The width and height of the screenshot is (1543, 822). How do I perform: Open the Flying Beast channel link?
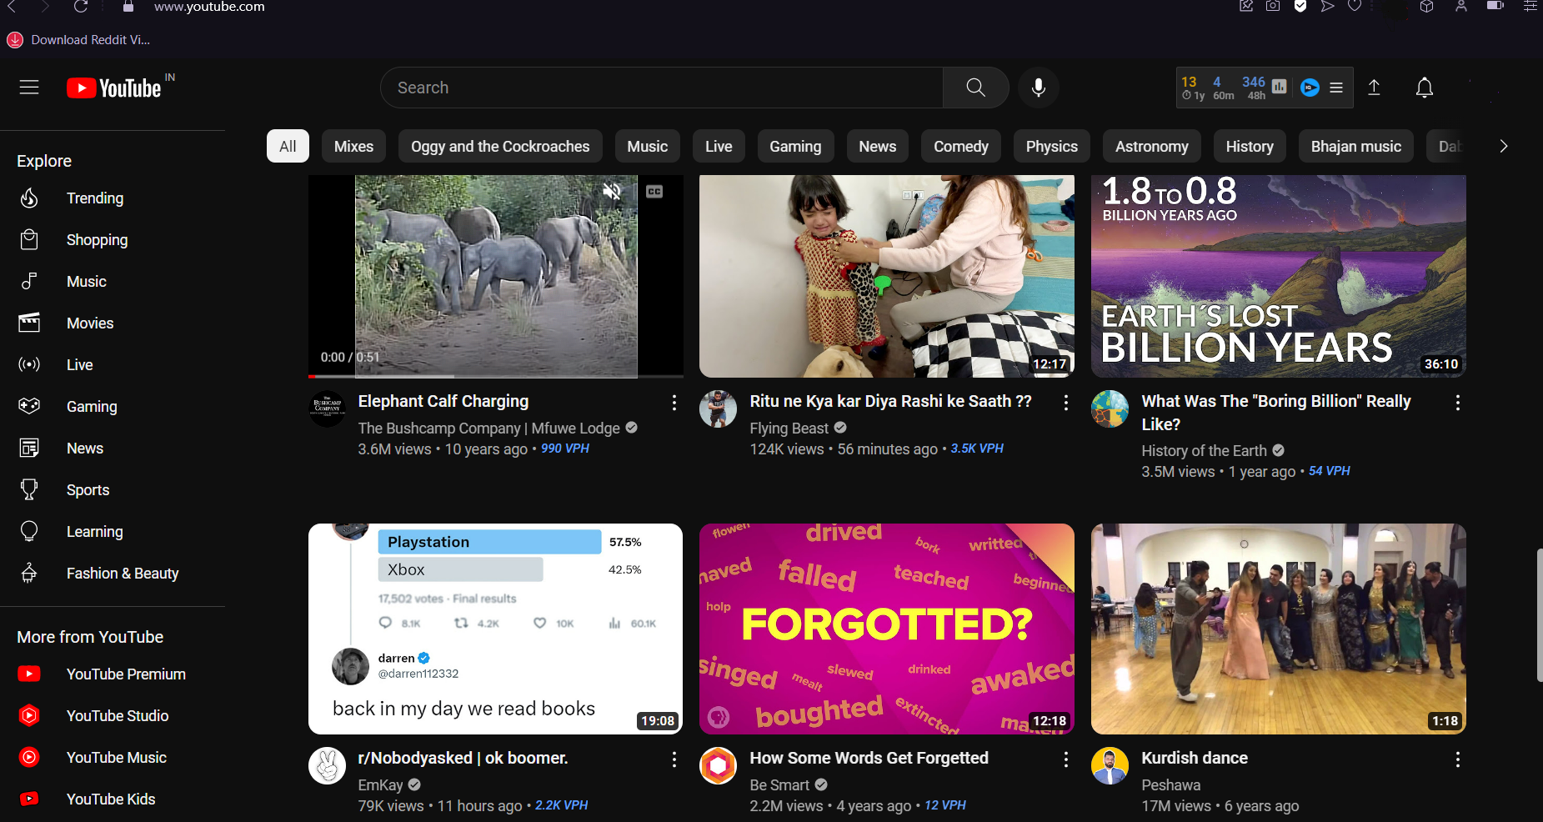789,428
